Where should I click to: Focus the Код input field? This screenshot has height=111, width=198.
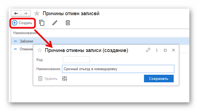[76, 60]
